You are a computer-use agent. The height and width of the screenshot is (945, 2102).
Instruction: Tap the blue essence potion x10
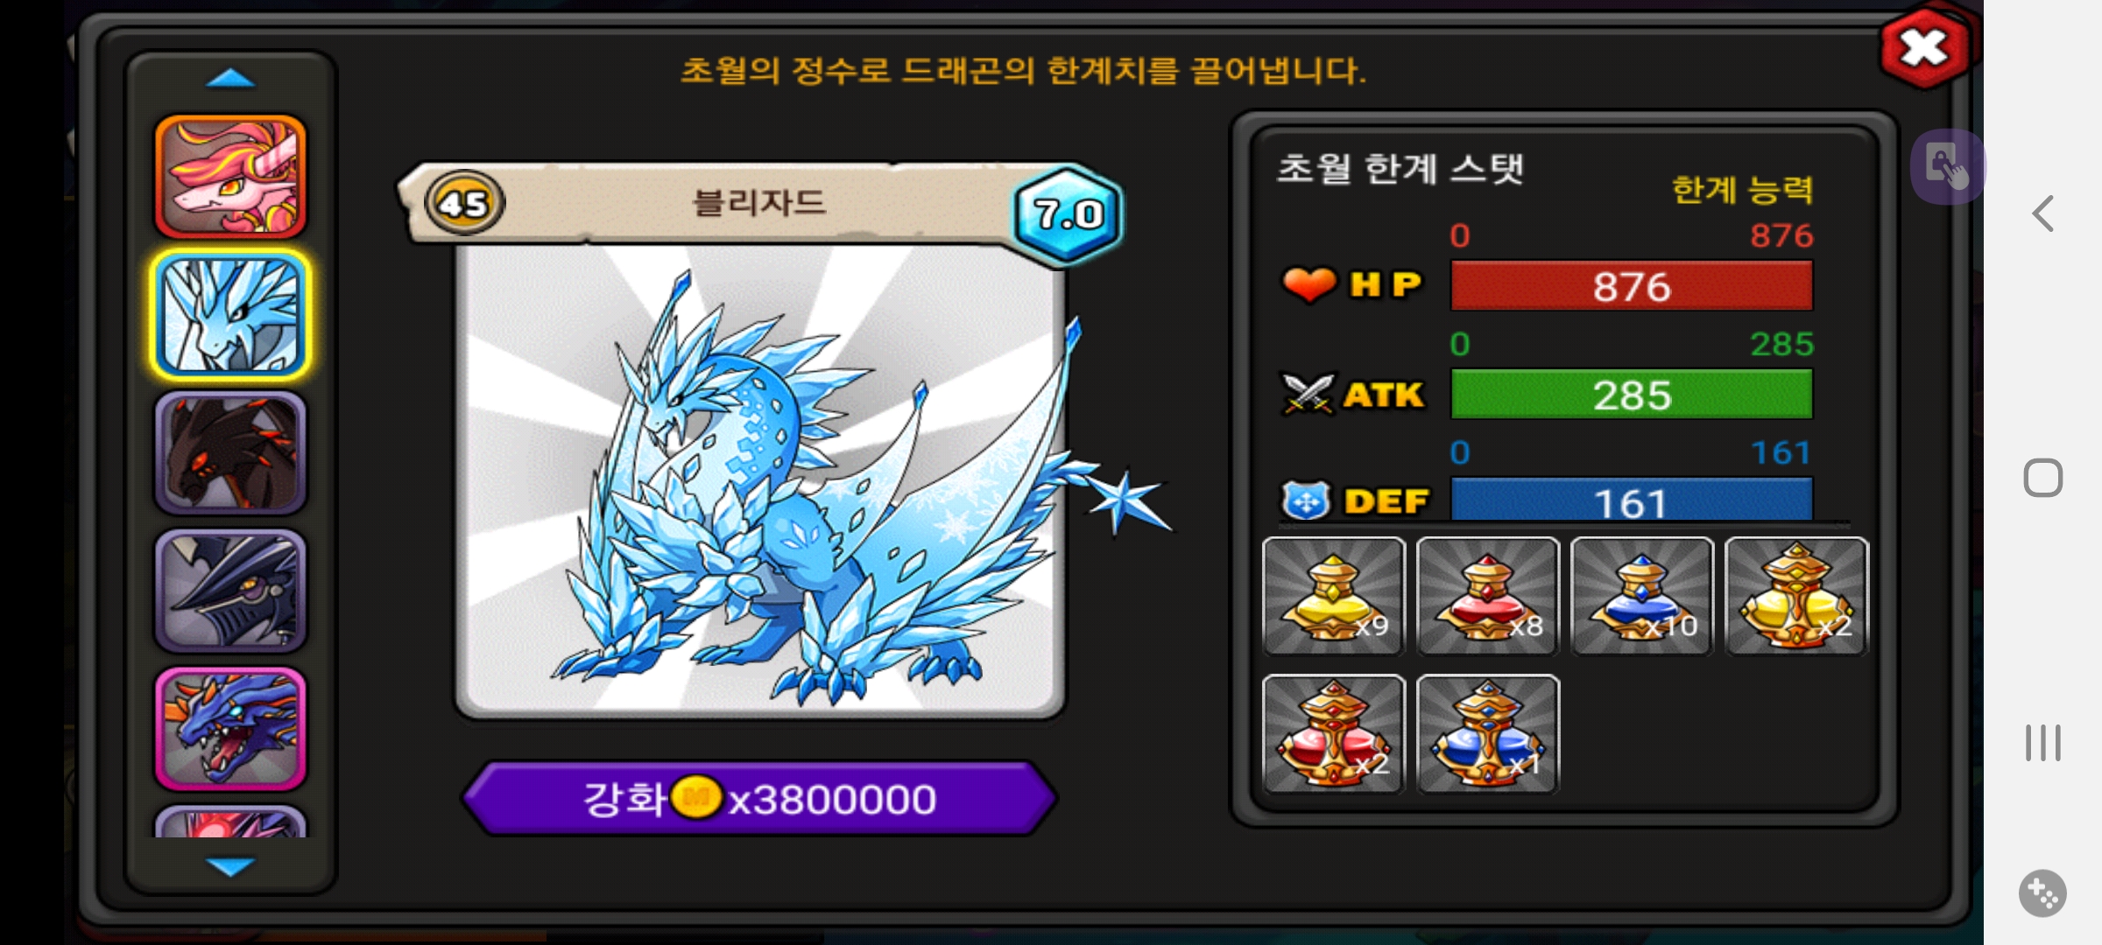point(1641,596)
